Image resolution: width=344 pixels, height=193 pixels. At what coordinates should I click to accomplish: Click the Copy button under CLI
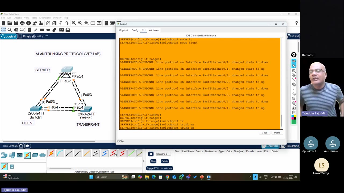tap(265, 132)
